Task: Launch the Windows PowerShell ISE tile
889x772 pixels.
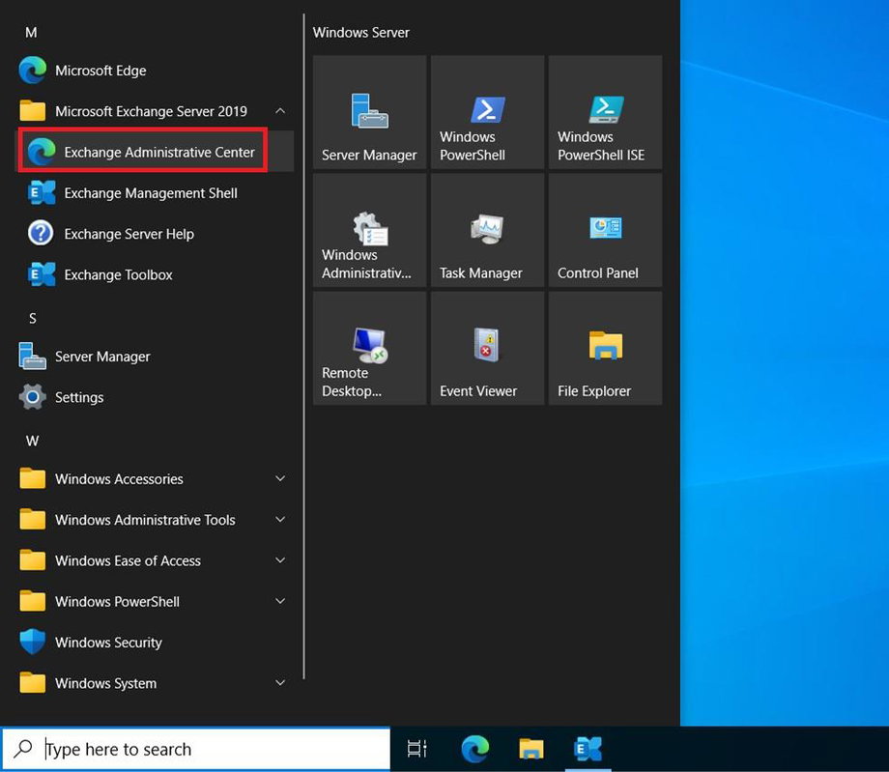Action: coord(605,113)
